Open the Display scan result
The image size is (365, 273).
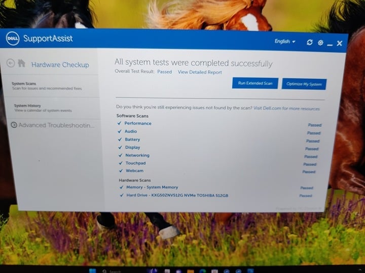click(133, 148)
